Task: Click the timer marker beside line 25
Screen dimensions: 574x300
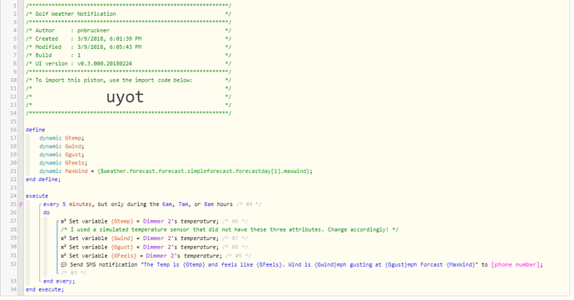Action: (x=21, y=204)
